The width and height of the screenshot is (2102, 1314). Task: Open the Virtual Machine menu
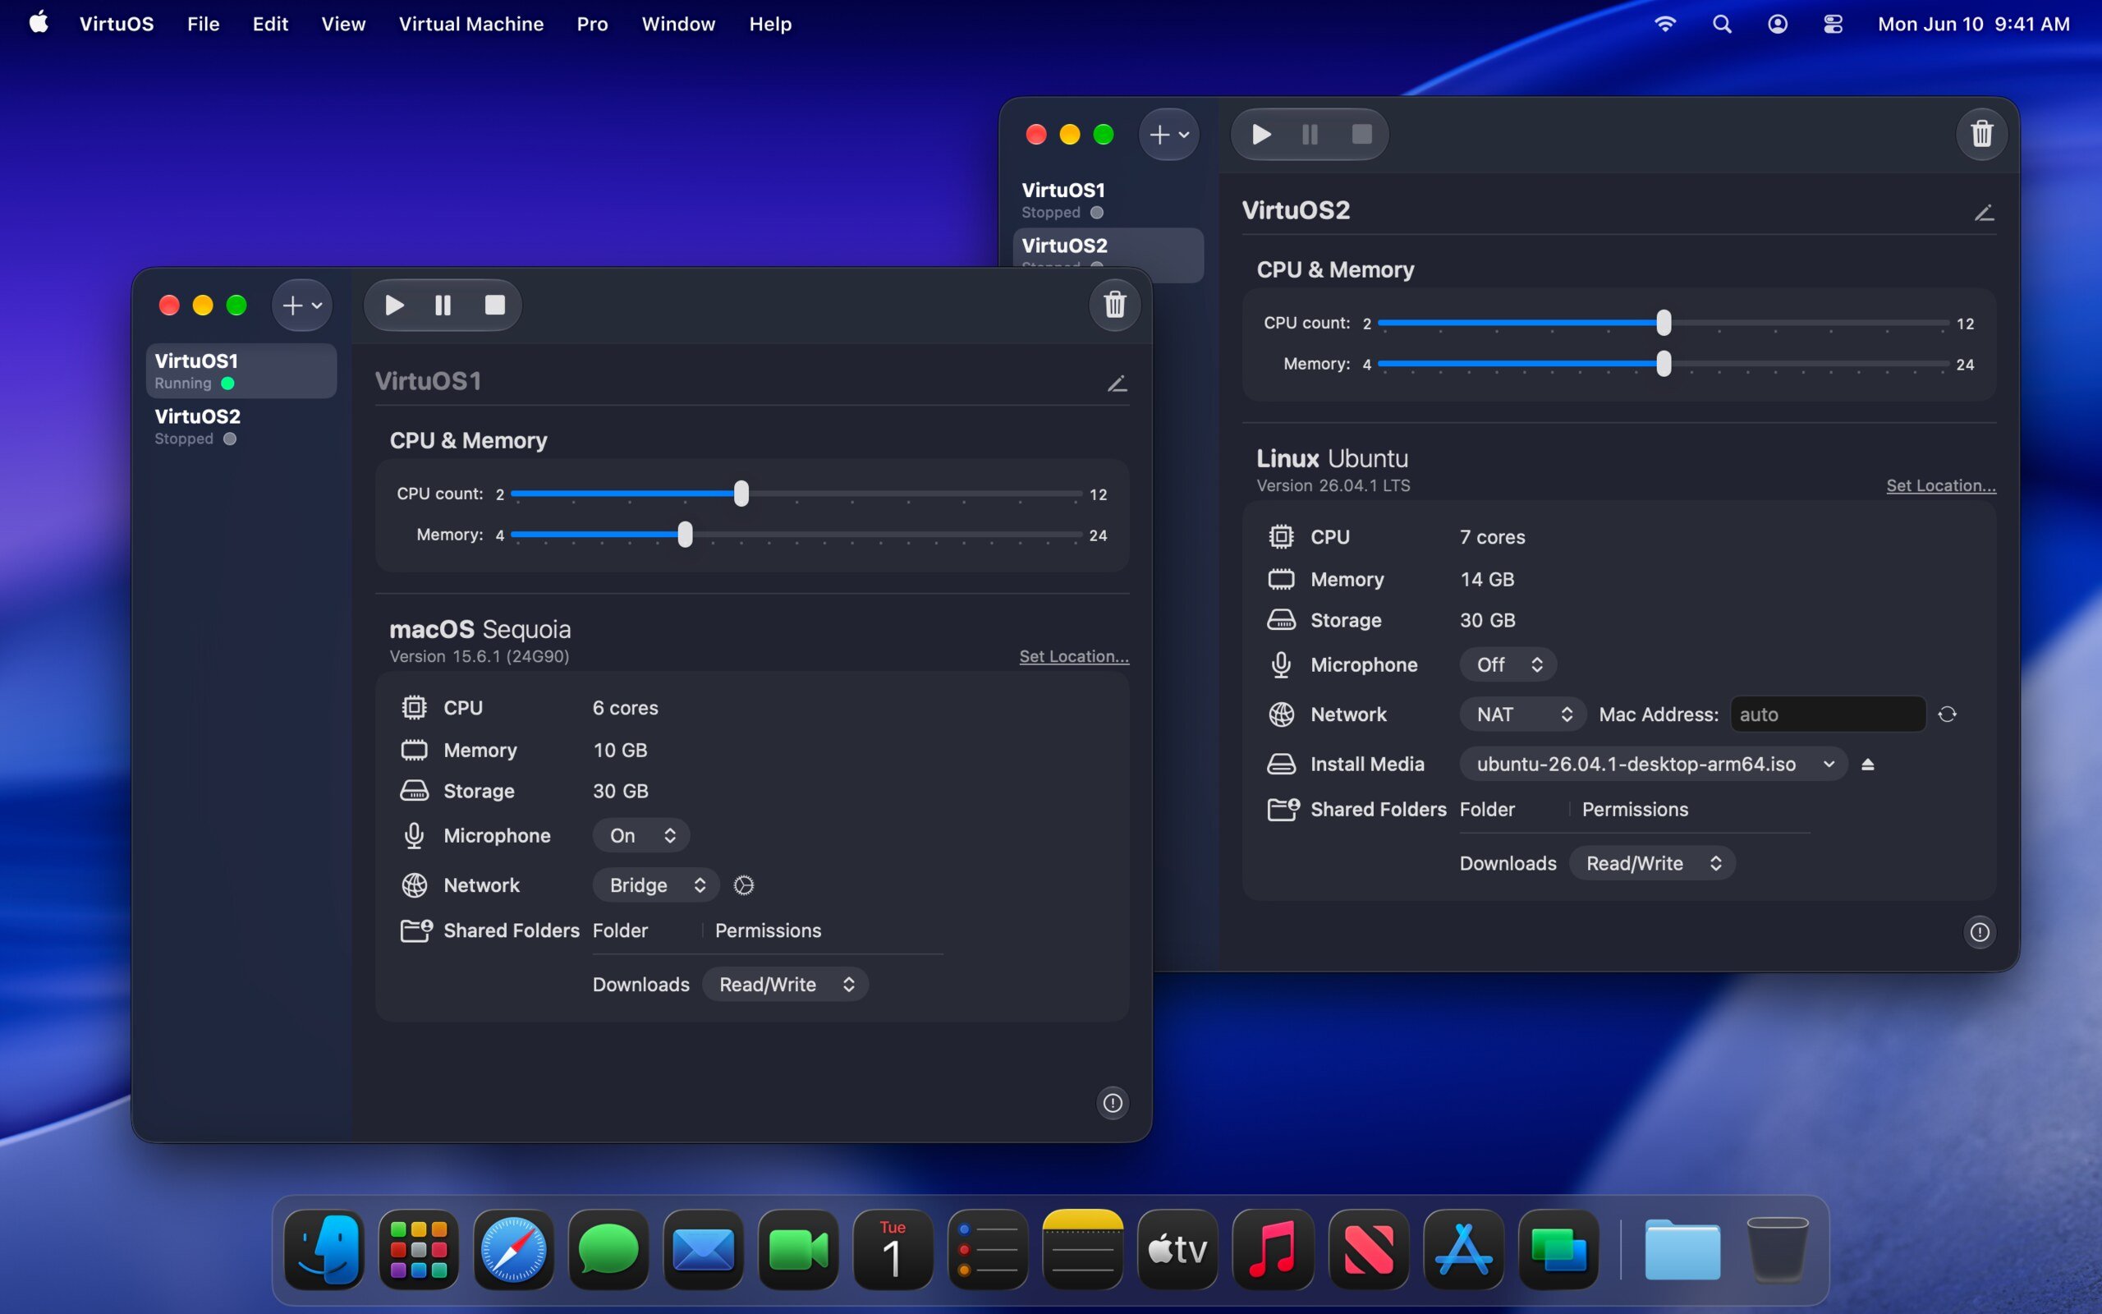(470, 25)
